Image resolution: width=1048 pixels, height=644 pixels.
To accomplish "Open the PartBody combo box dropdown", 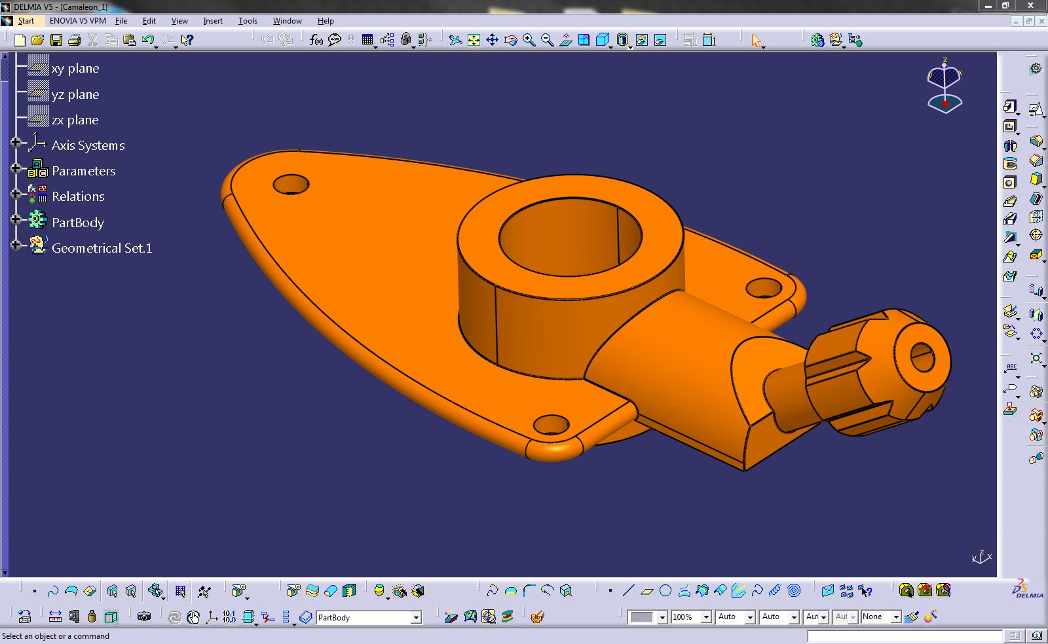I will click(x=415, y=617).
